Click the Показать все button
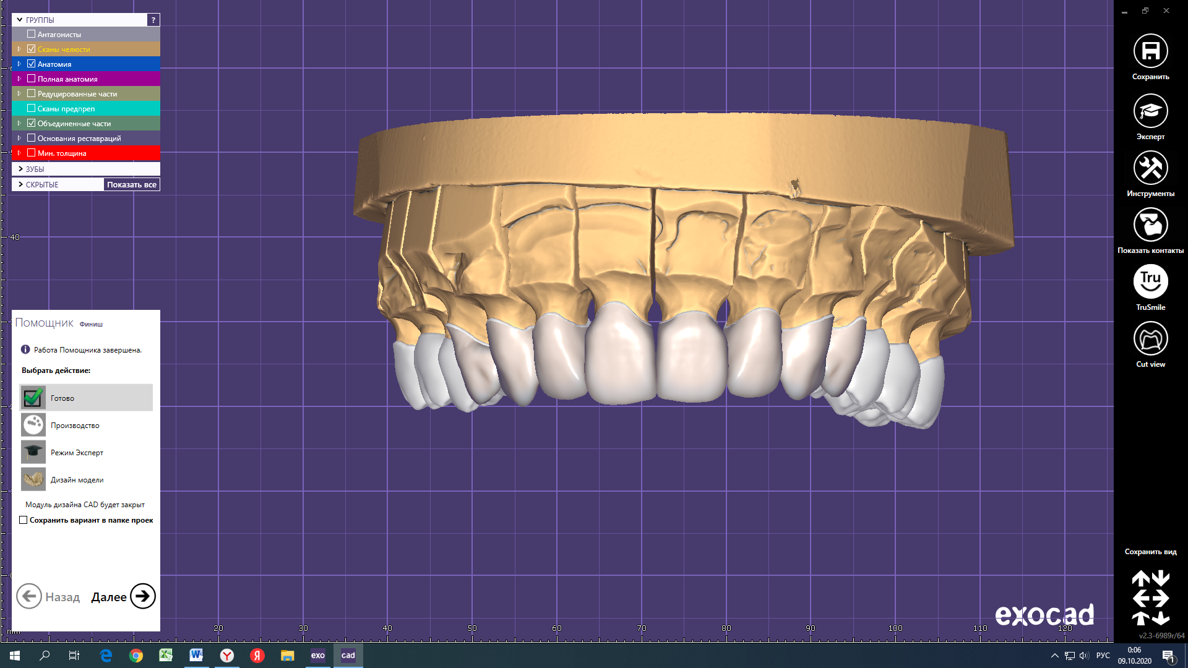1188x668 pixels. click(131, 184)
